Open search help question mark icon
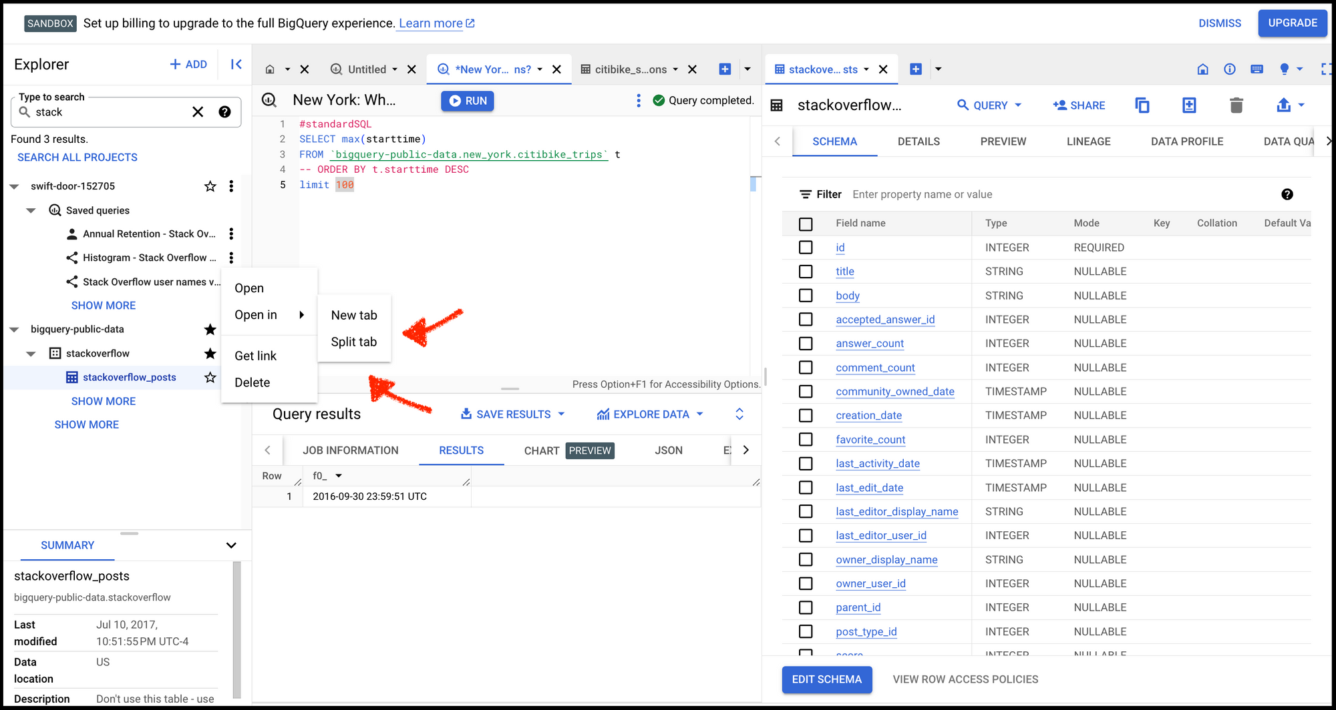 [x=225, y=112]
